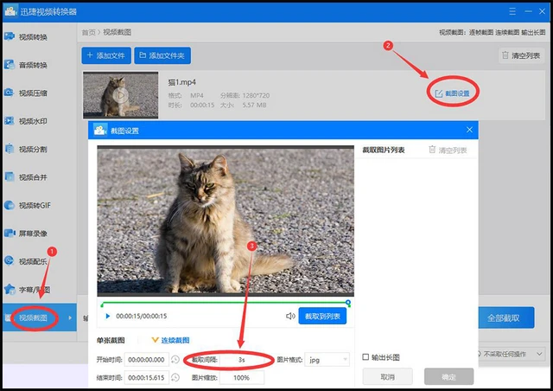Select the 音频转换 sidebar icon
The width and height of the screenshot is (553, 391).
(10, 65)
